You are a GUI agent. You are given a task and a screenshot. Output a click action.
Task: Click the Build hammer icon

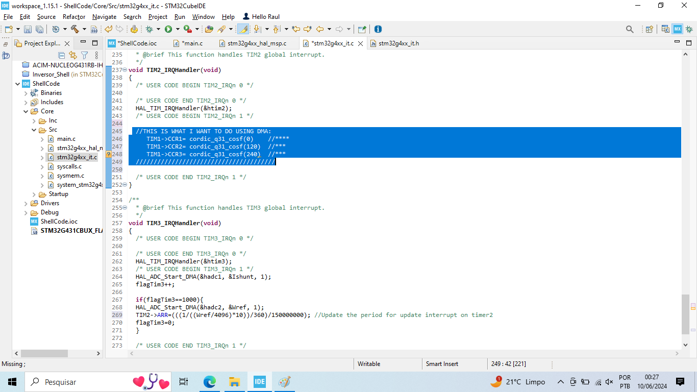click(75, 29)
